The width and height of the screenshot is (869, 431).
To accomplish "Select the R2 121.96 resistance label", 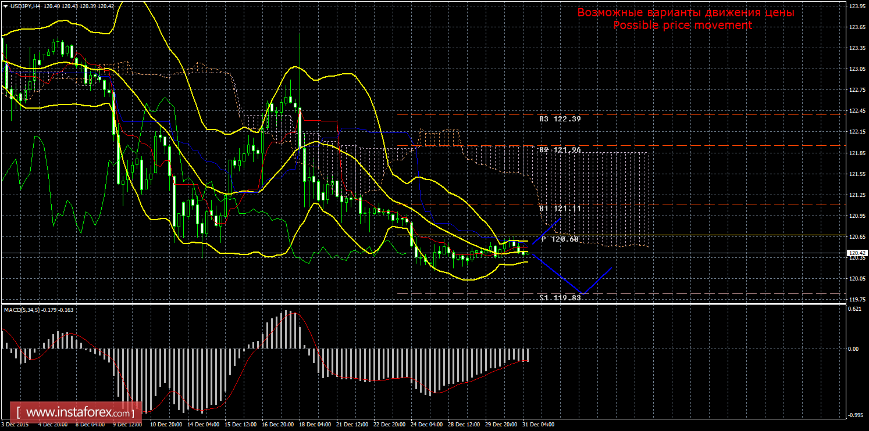I will [560, 150].
